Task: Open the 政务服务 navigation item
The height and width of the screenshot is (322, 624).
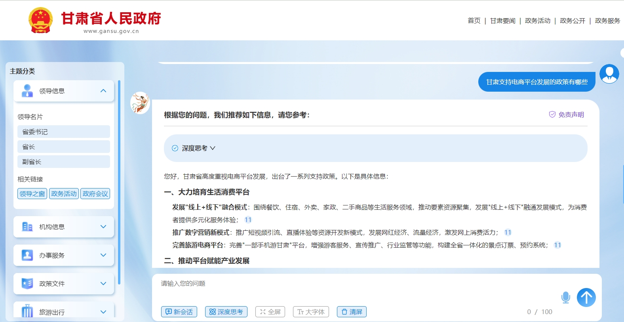Action: [x=607, y=21]
